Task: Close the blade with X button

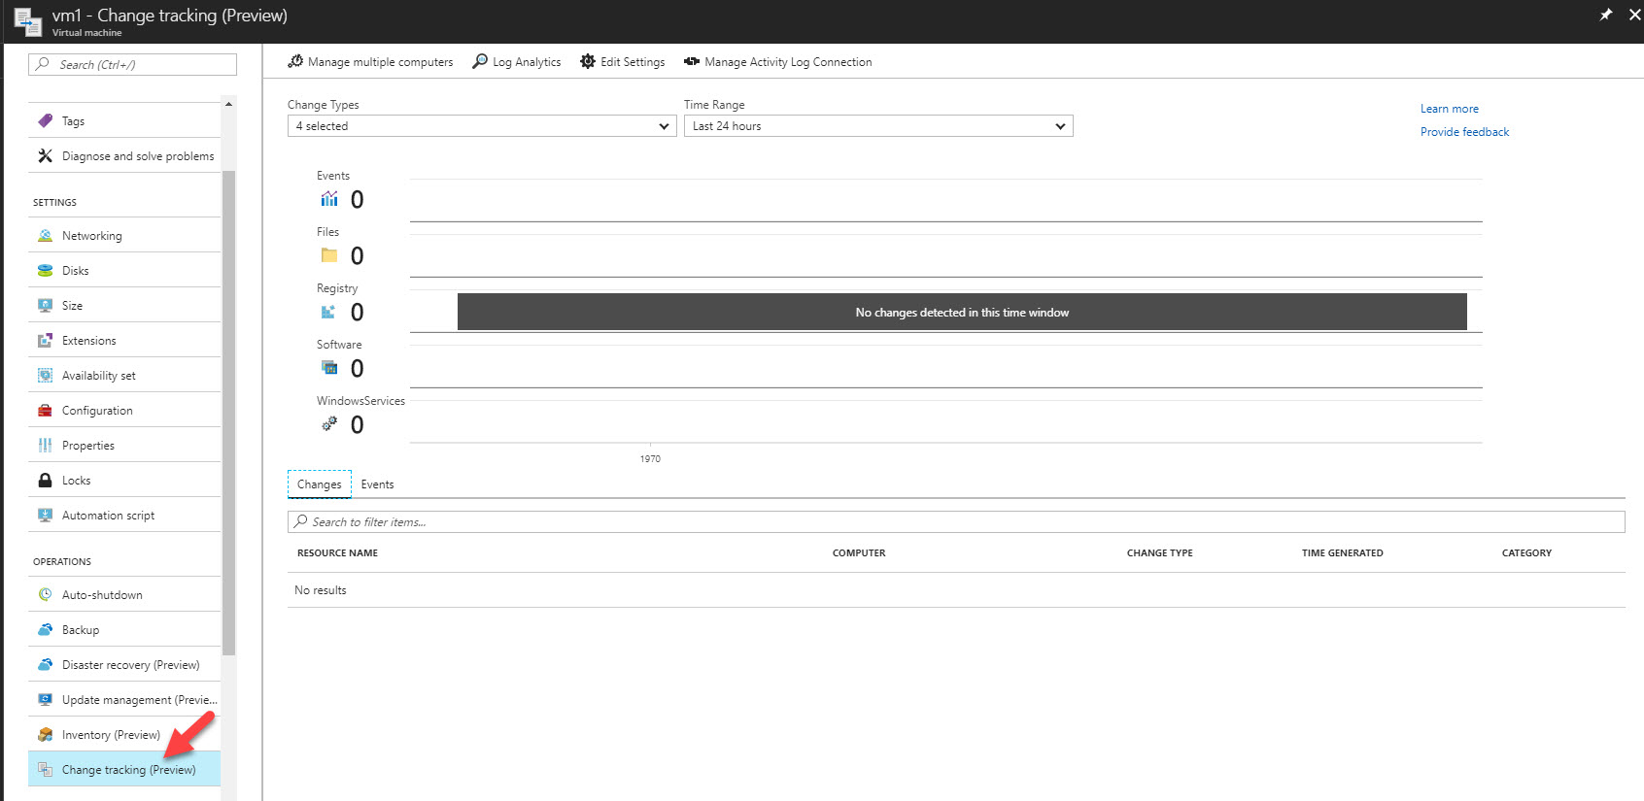Action: [x=1634, y=15]
